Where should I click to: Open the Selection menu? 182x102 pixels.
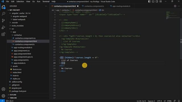pyautogui.click(x=20, y=1)
